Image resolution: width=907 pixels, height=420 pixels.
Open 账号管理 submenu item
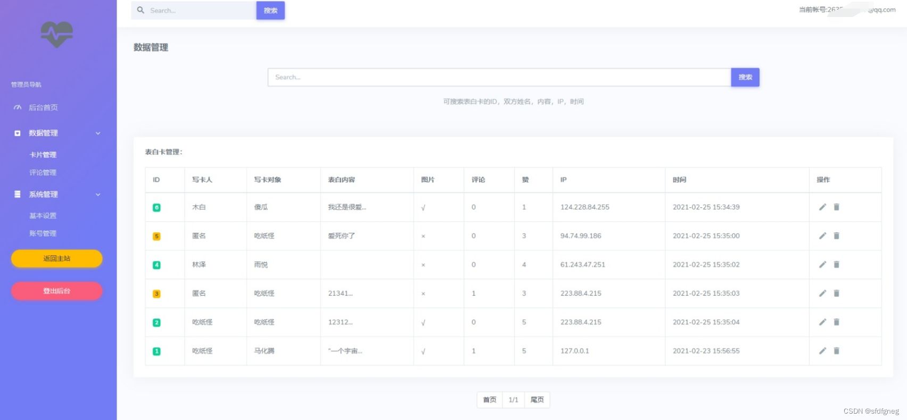(43, 233)
